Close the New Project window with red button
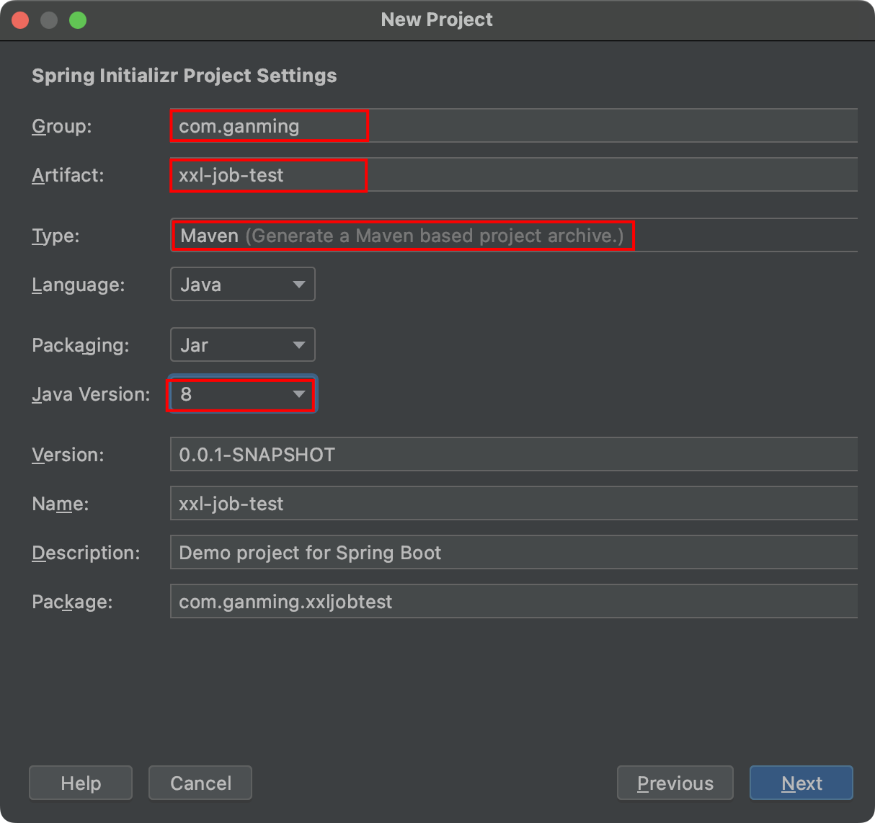 point(20,20)
